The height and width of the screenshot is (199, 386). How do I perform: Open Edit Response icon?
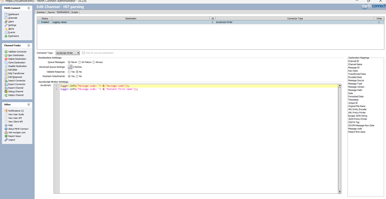pos(6,77)
